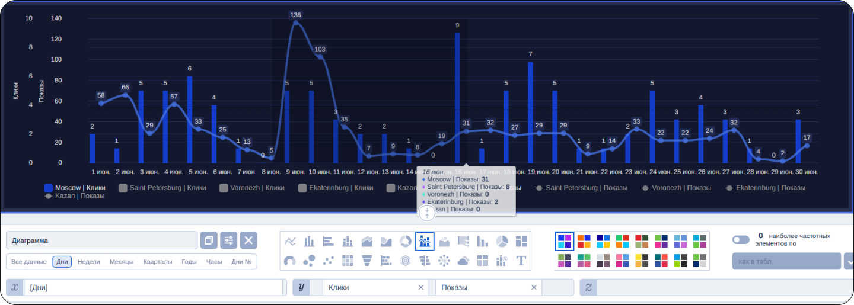Choose the text widget 'T' icon
Viewport: 854px width, 305px height.
(x=521, y=261)
